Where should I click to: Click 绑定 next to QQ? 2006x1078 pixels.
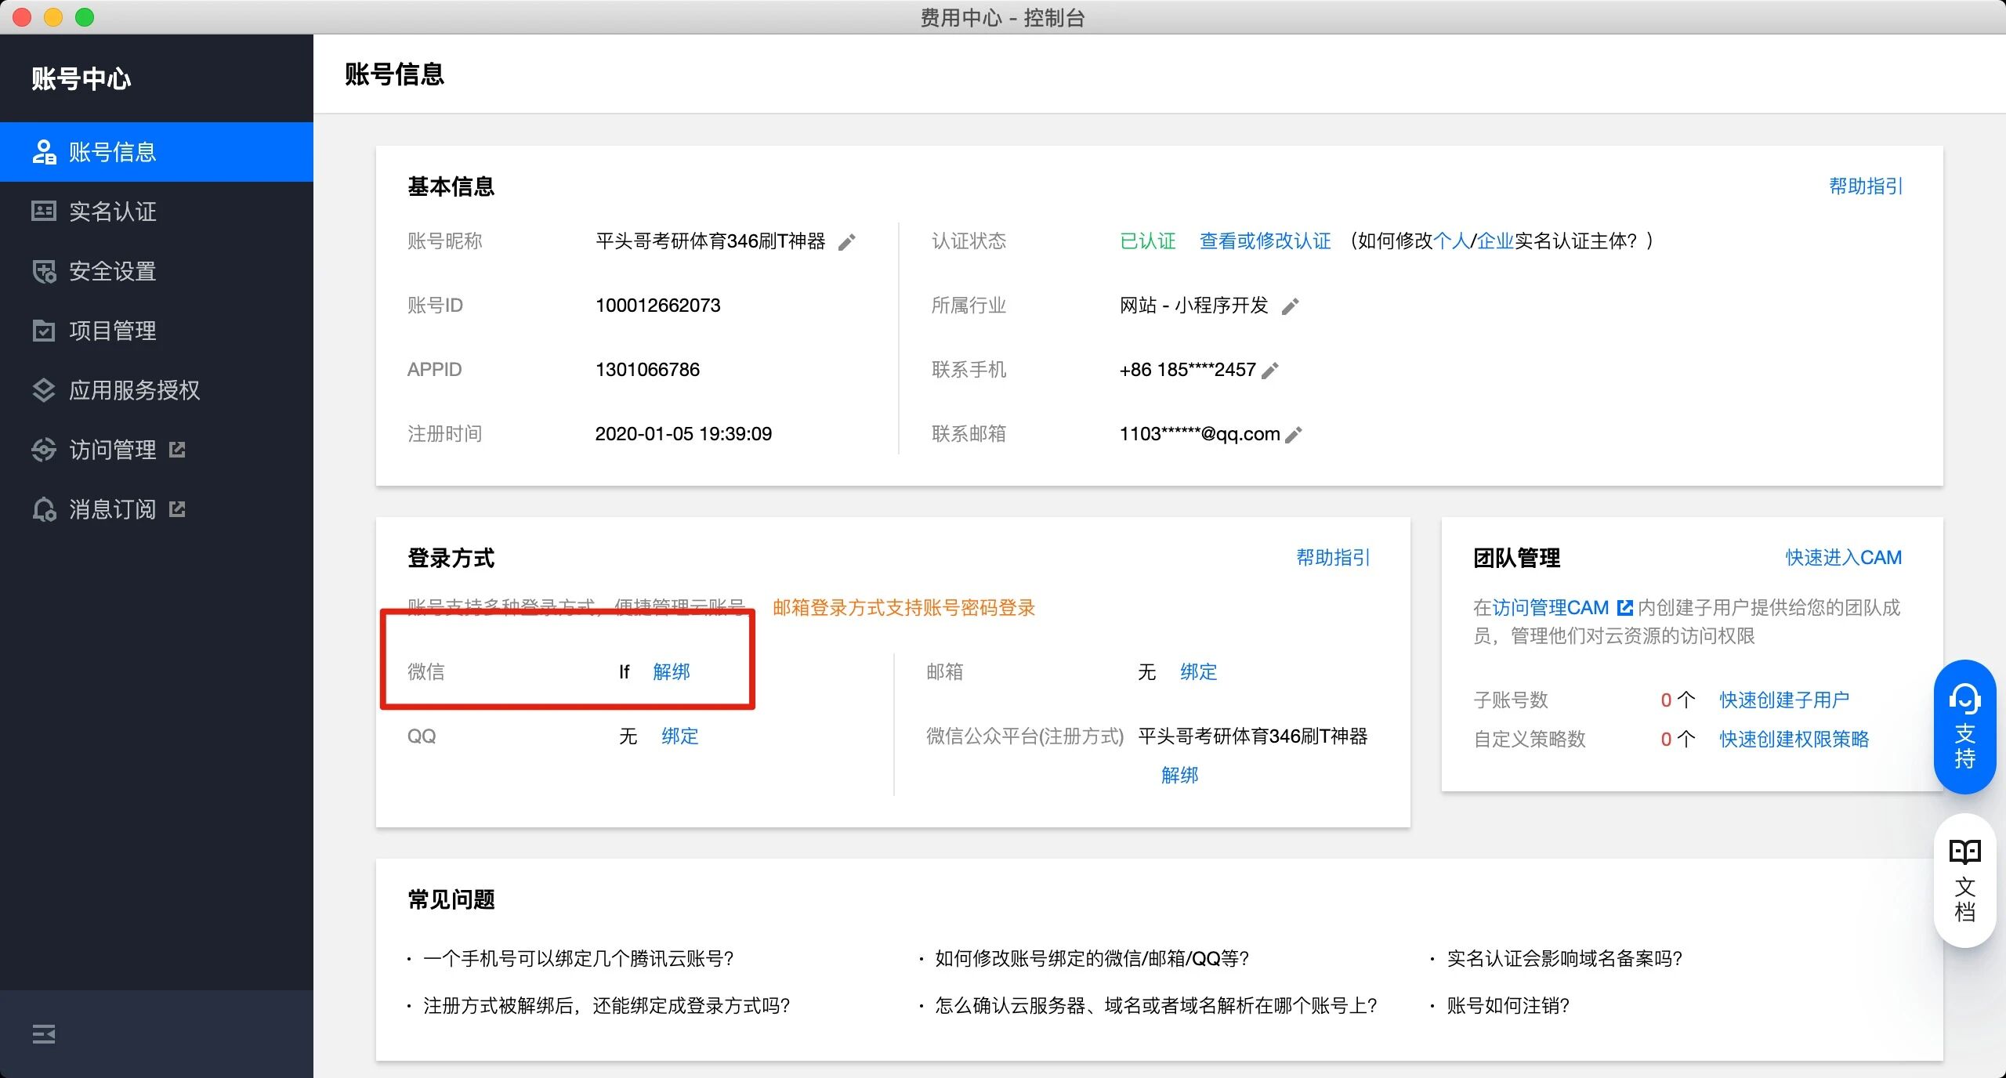point(679,736)
